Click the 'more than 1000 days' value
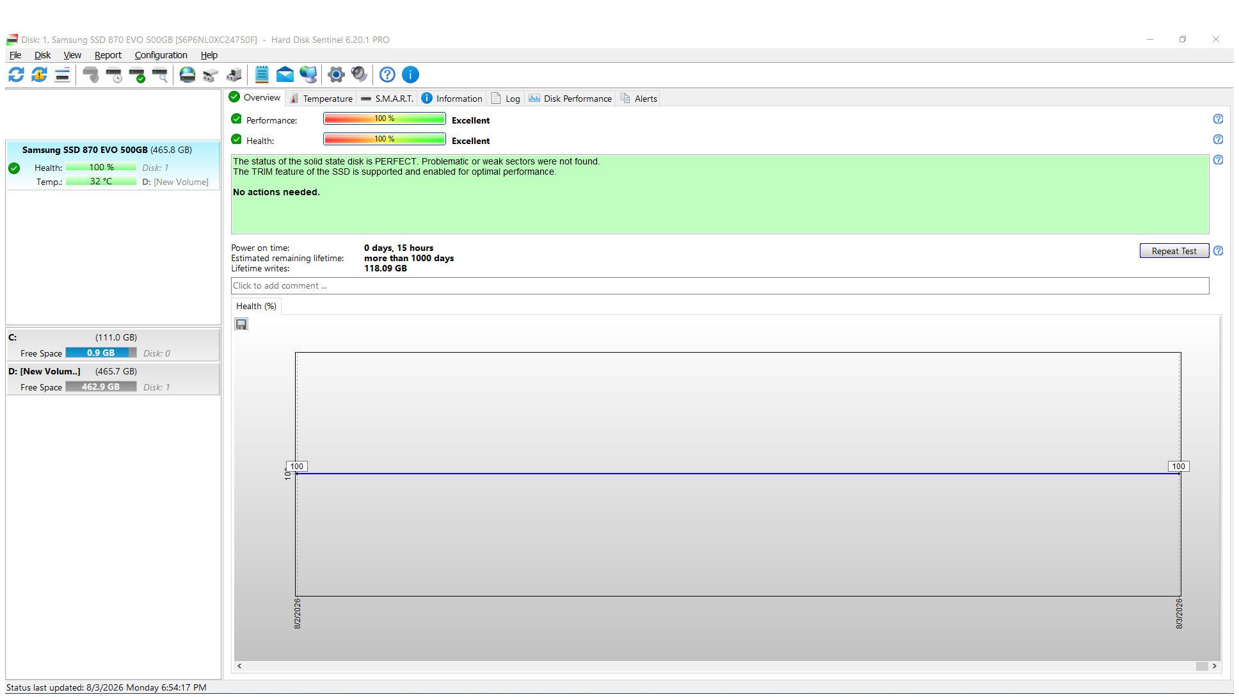Viewport: 1239px width, 697px height. click(x=409, y=258)
